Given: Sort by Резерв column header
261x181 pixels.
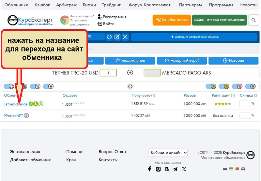Looking at the screenshot, I should tap(190, 95).
